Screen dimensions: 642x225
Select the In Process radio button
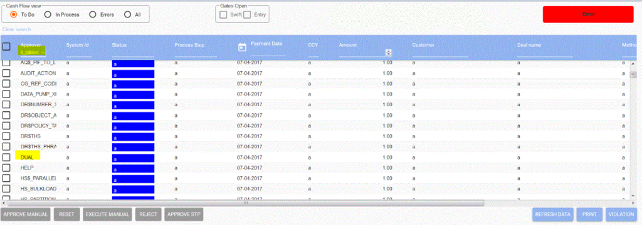(48, 14)
